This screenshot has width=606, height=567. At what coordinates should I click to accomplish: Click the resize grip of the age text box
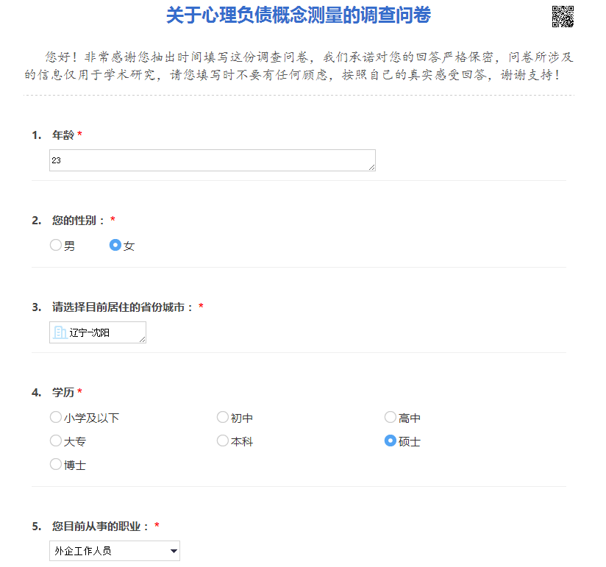[x=371, y=167]
